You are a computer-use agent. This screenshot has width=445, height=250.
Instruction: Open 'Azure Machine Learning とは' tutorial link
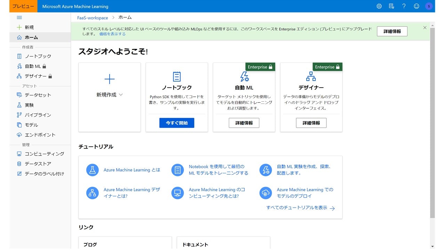point(132,170)
